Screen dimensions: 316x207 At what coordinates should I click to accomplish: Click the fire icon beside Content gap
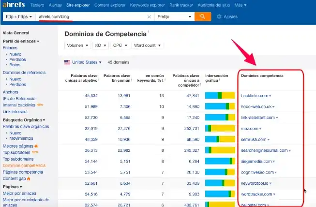point(29,178)
